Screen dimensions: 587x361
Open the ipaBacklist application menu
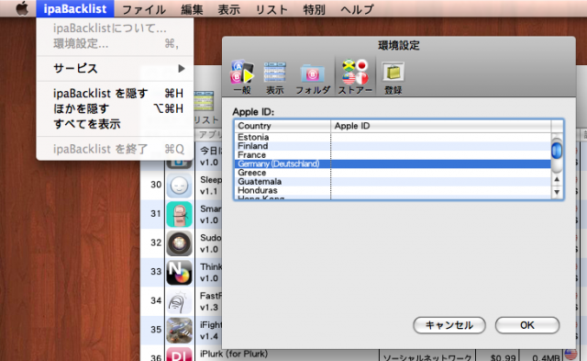point(75,8)
